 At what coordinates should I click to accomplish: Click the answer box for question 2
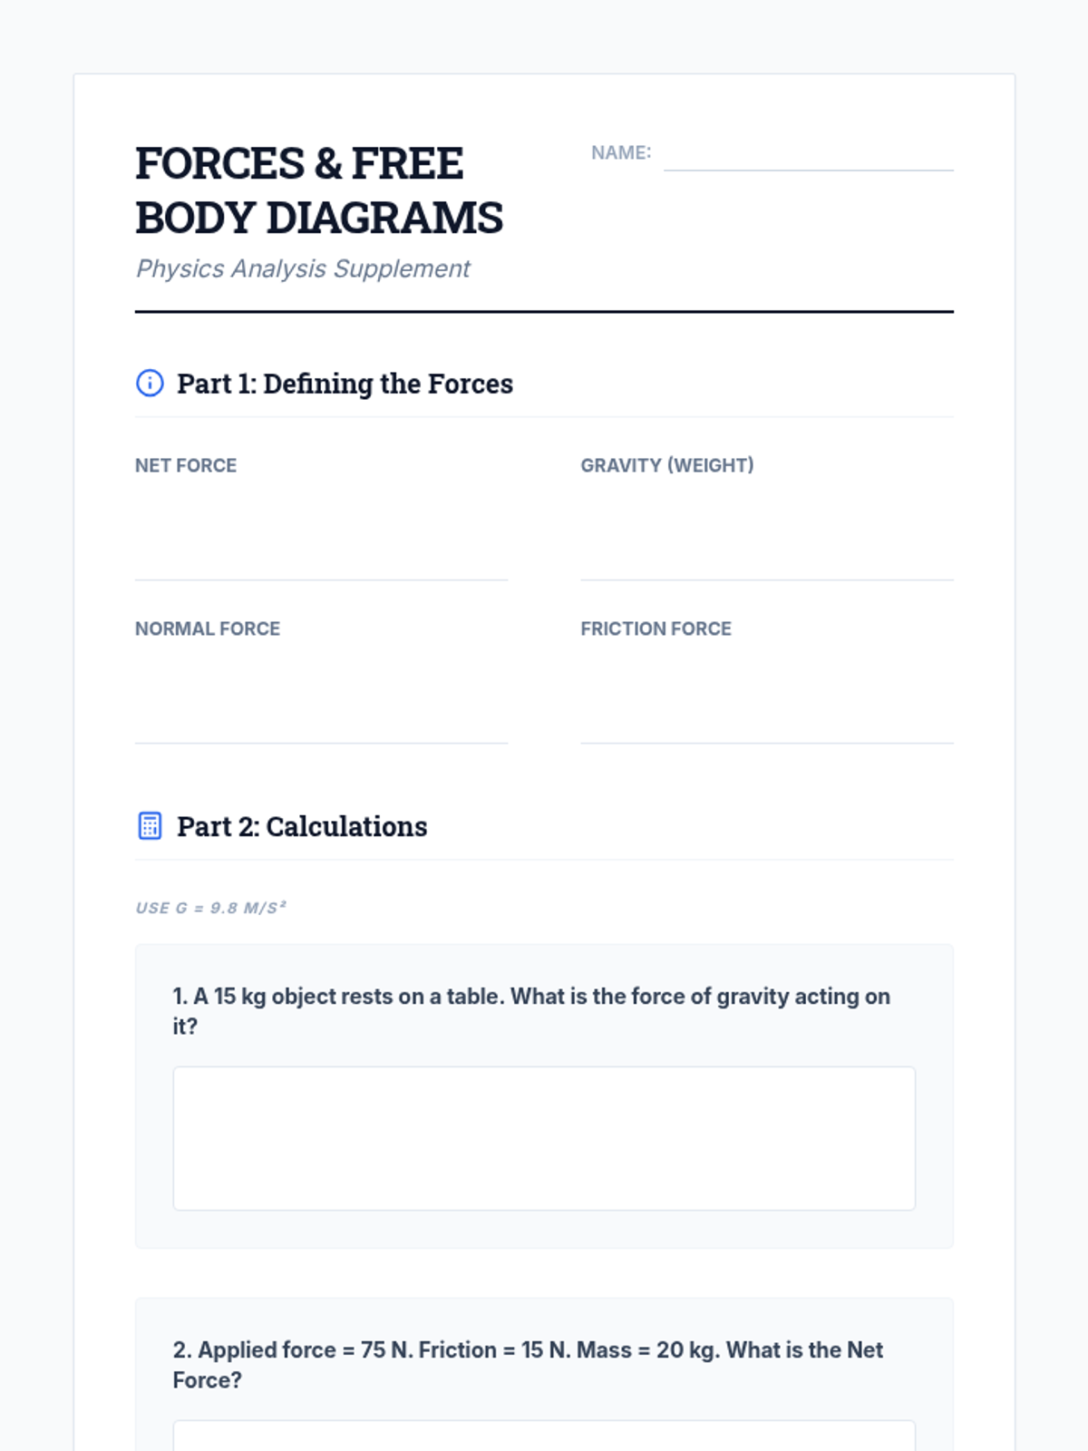click(544, 1436)
